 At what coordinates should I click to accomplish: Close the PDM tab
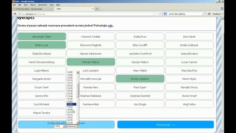[x=93, y=9]
